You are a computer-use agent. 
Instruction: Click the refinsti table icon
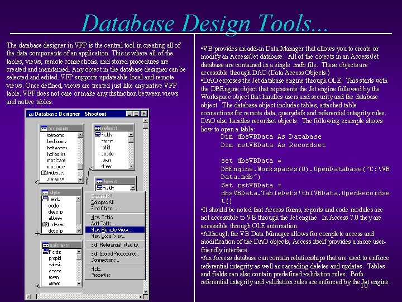click(x=98, y=128)
